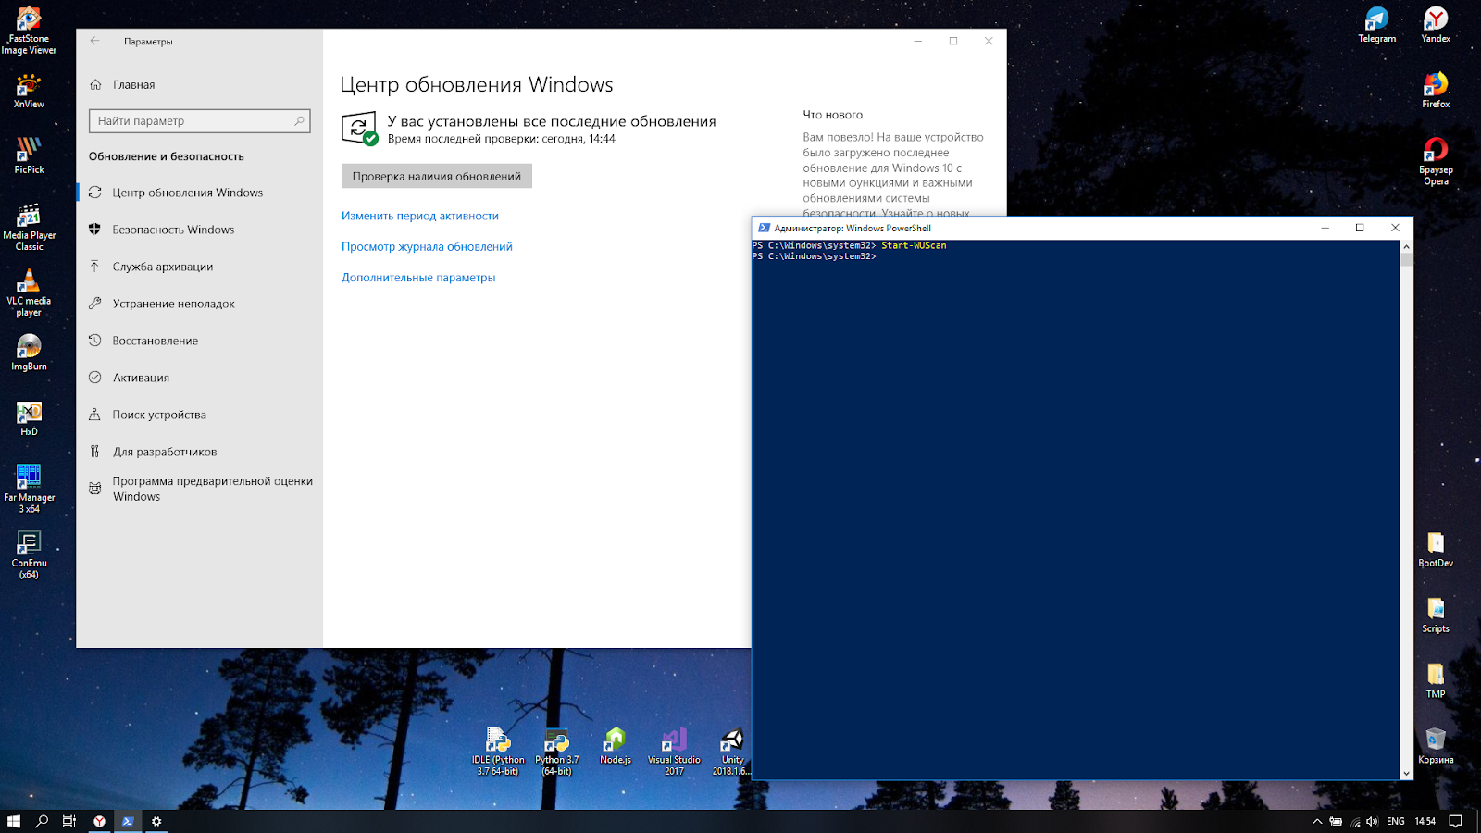Open Visual Studio 2017 desktop icon

pos(674,752)
